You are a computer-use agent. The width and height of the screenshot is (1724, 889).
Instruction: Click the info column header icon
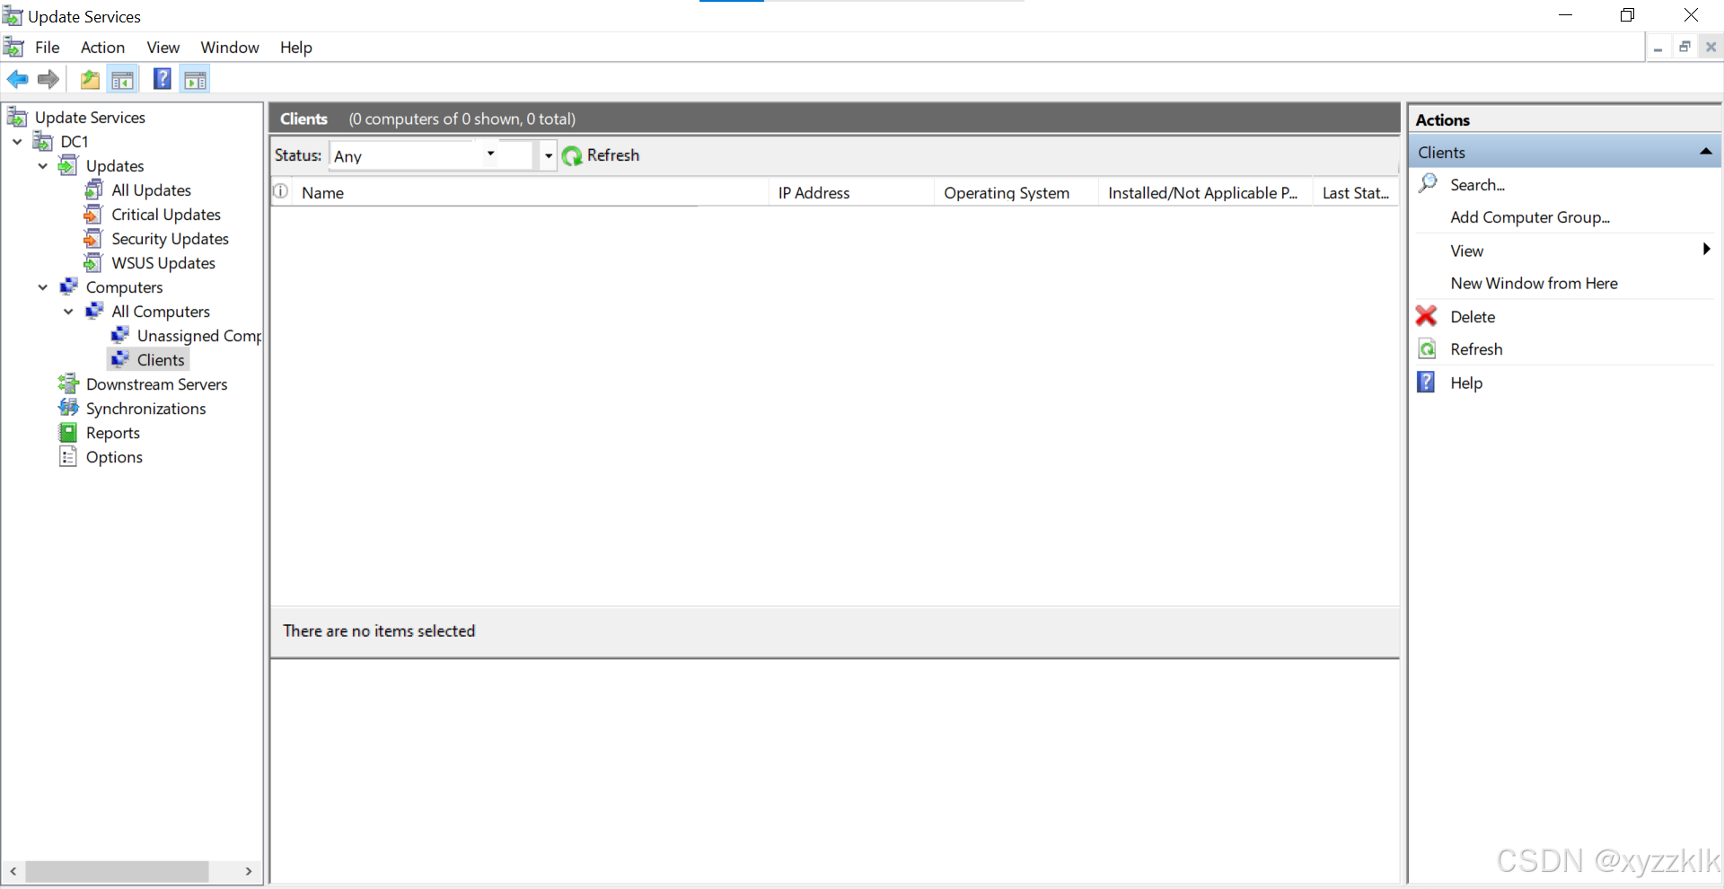point(281,191)
